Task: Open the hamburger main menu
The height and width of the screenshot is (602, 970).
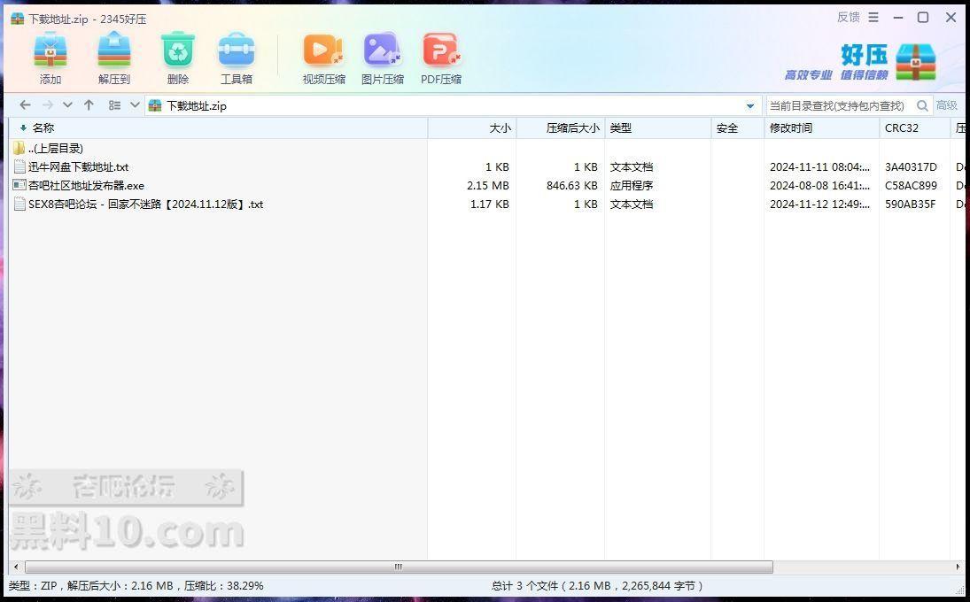Action: click(x=873, y=18)
